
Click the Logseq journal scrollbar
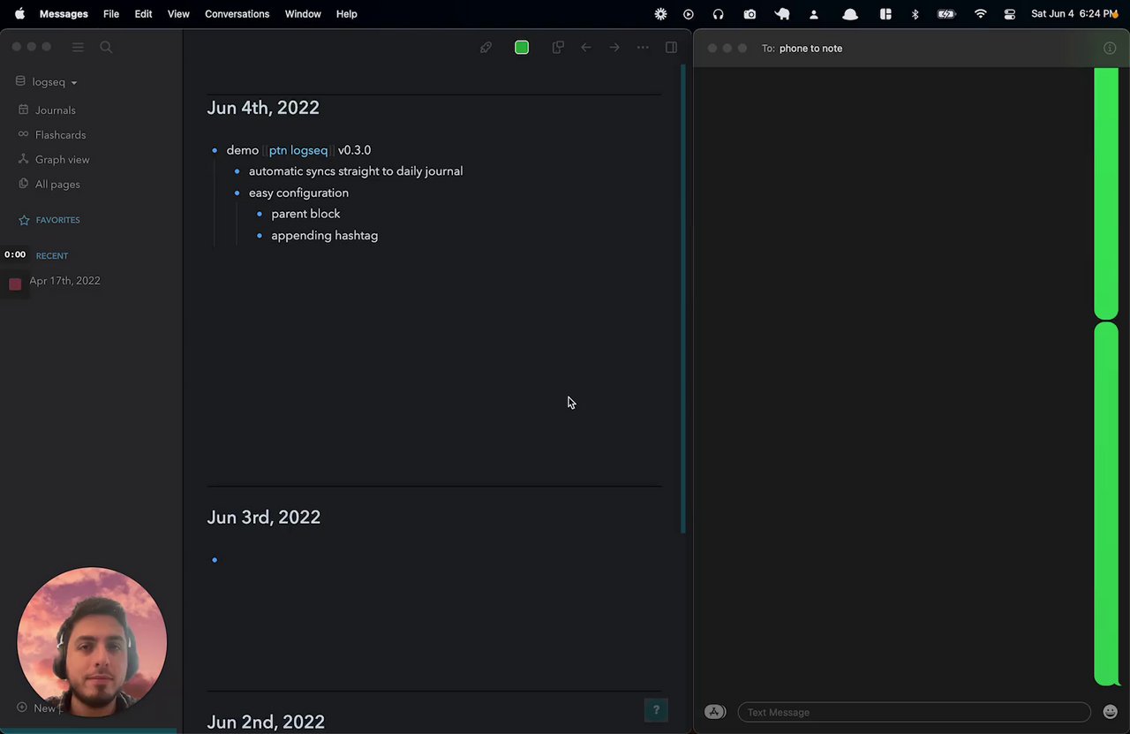pos(683,299)
